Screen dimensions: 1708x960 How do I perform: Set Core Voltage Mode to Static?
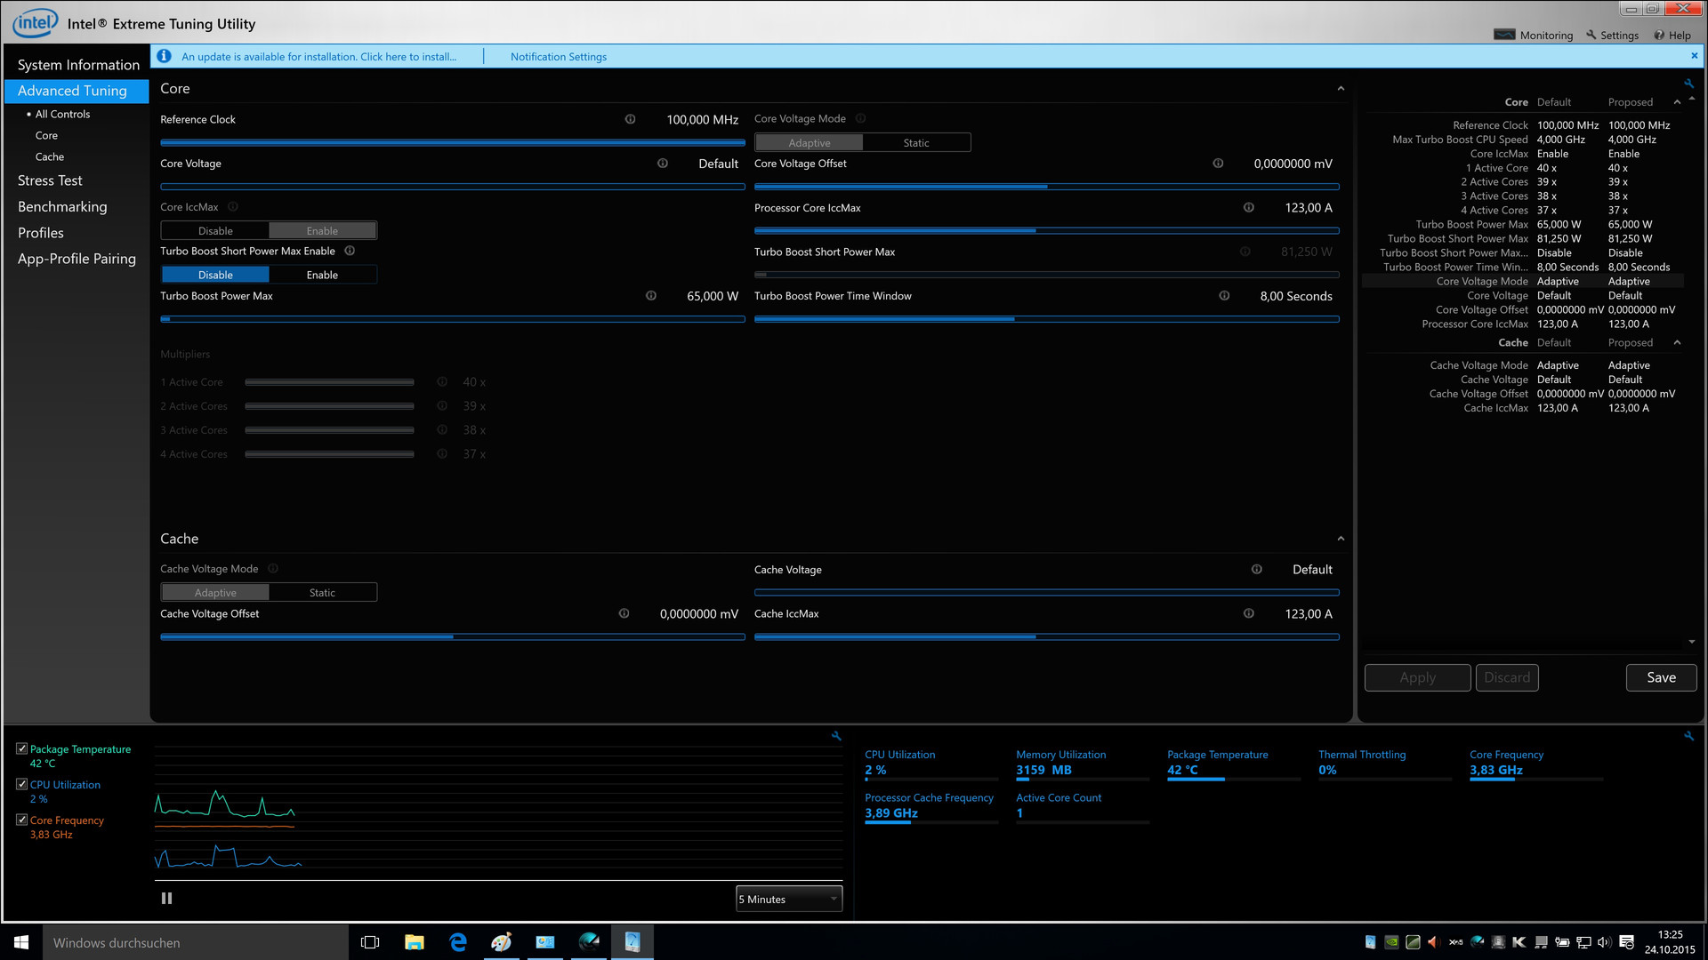coord(915,143)
